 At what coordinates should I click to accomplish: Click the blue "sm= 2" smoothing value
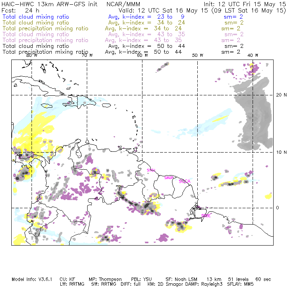coord(233,17)
